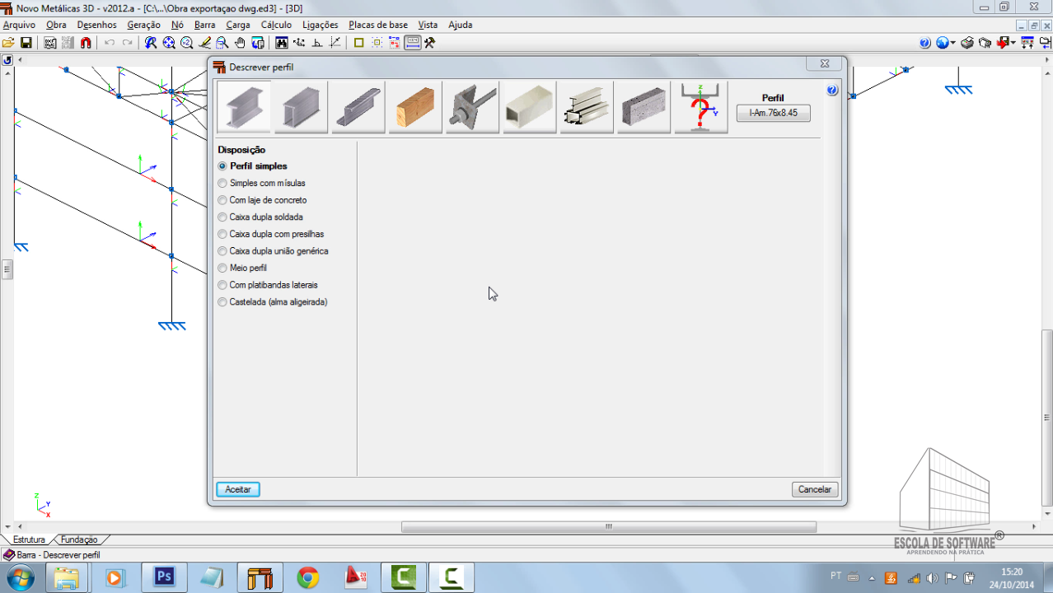Image resolution: width=1053 pixels, height=593 pixels.
Task: Choose the wooden beam profile type
Action: pyautogui.click(x=415, y=107)
